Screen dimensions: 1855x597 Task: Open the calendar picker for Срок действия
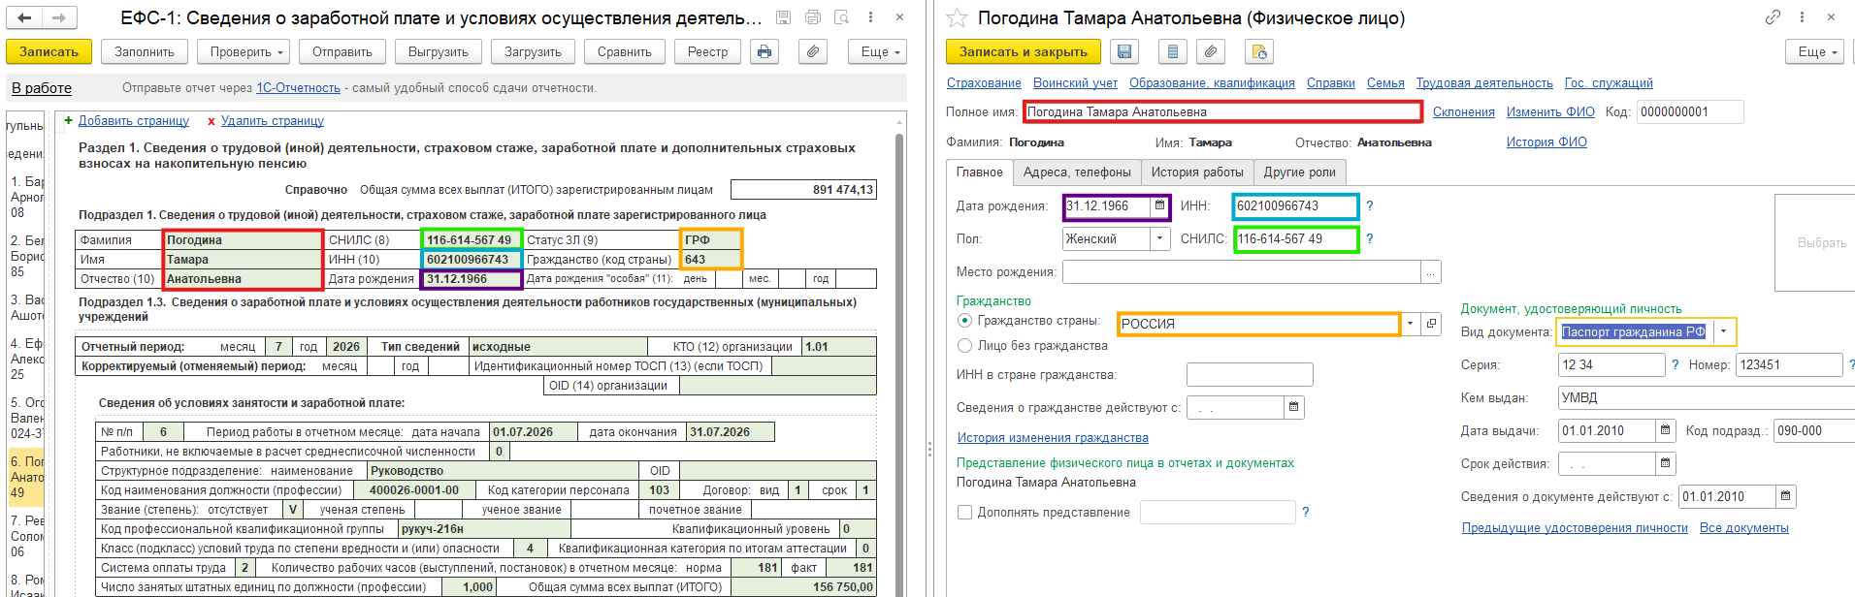(x=1666, y=464)
